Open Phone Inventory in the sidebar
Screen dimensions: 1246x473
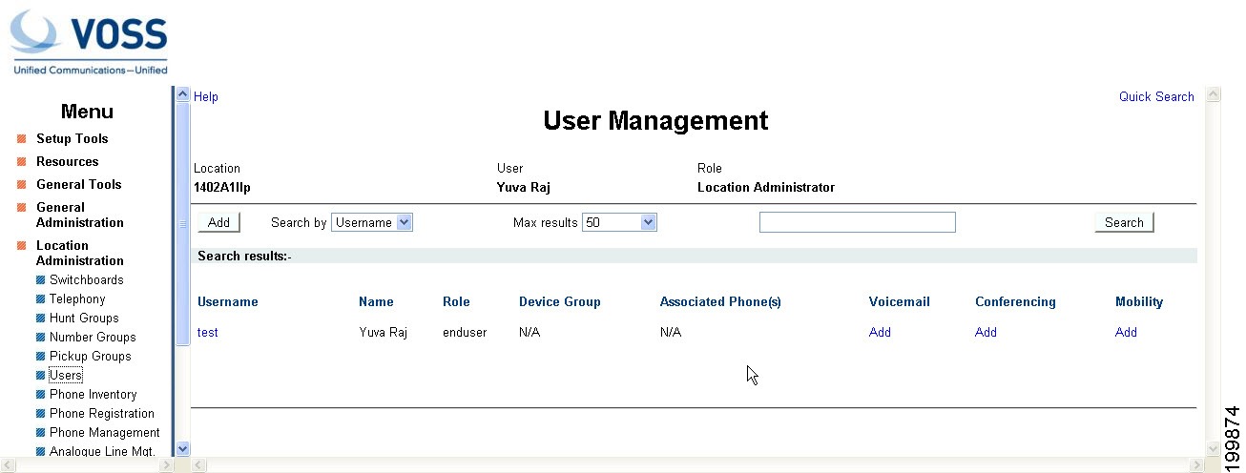(x=93, y=395)
